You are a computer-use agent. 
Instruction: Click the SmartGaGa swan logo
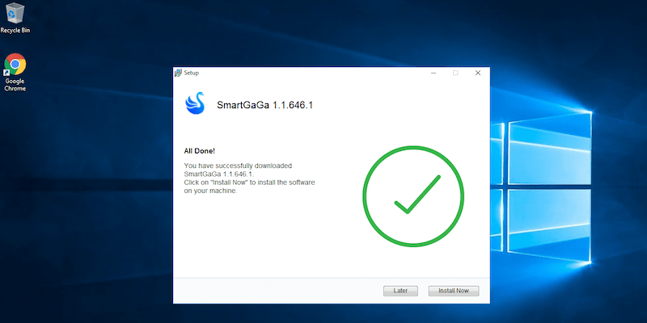[195, 103]
